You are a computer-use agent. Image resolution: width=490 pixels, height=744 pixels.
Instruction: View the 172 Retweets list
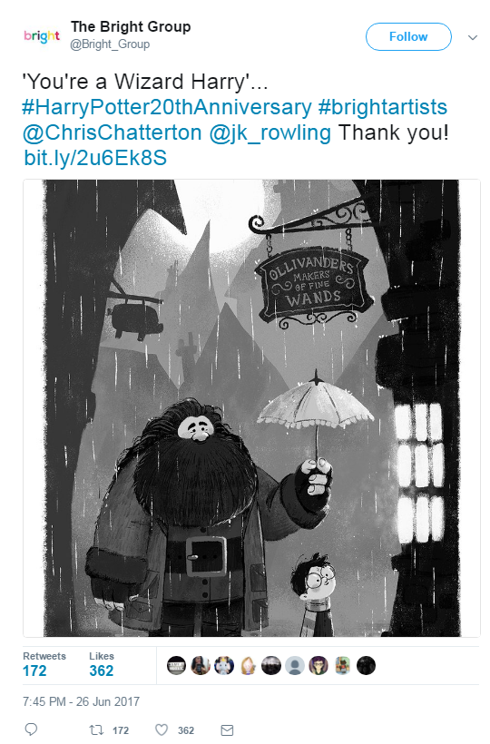click(44, 664)
